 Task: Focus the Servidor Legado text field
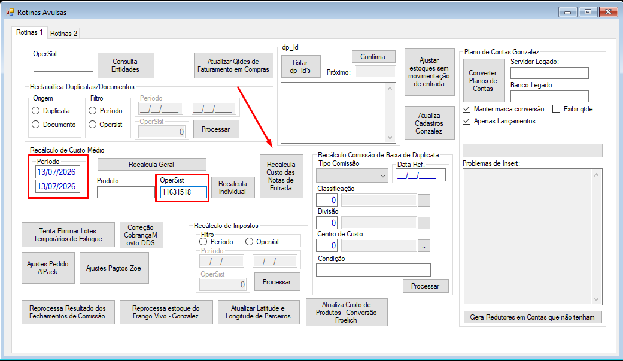coord(549,73)
